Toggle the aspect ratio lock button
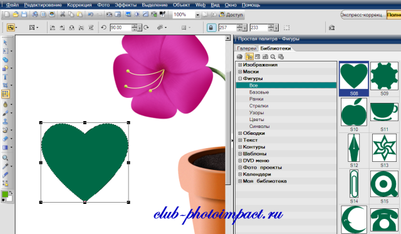401x234 pixels. 211,28
